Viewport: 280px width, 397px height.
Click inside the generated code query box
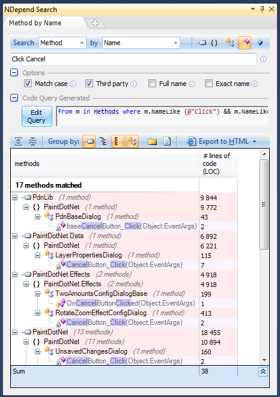(x=162, y=117)
